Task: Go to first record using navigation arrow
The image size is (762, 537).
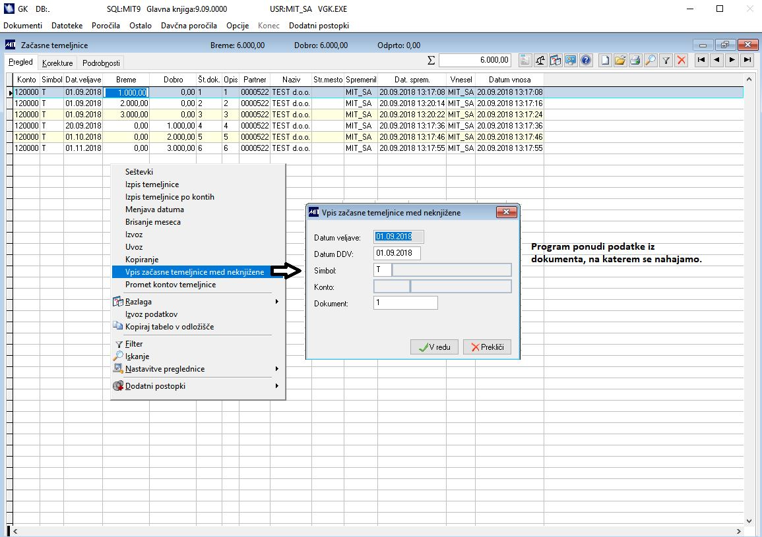Action: [x=701, y=60]
